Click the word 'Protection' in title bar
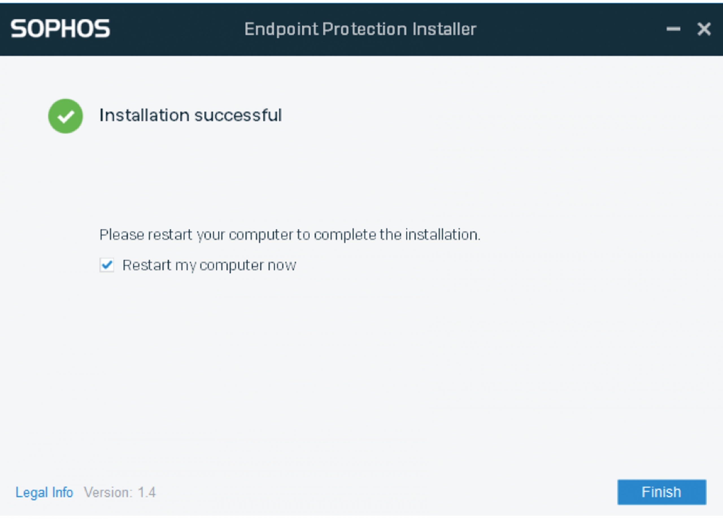This screenshot has height=519, width=723. [365, 29]
